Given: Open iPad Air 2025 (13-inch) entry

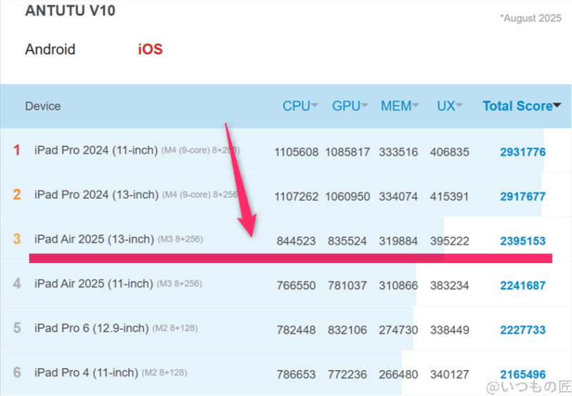Looking at the screenshot, I should pyautogui.click(x=94, y=239).
